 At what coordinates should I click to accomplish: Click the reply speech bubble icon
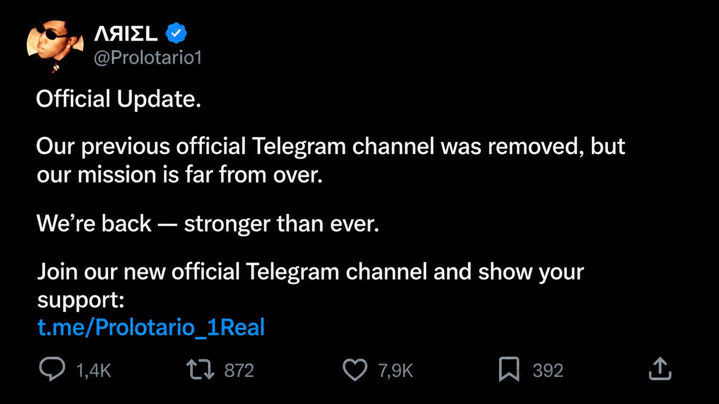52,369
